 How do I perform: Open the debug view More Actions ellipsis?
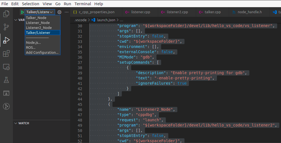coord(67,12)
